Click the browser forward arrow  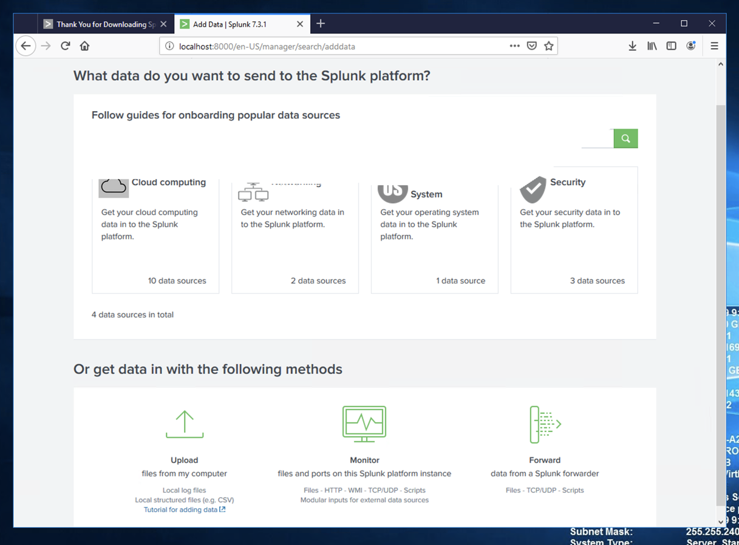[x=46, y=46]
